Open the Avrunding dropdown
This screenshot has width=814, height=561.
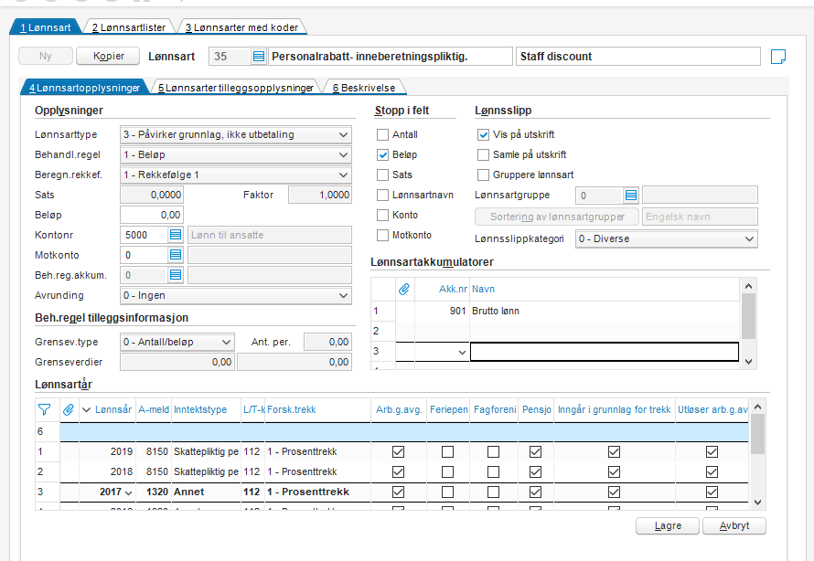point(236,295)
